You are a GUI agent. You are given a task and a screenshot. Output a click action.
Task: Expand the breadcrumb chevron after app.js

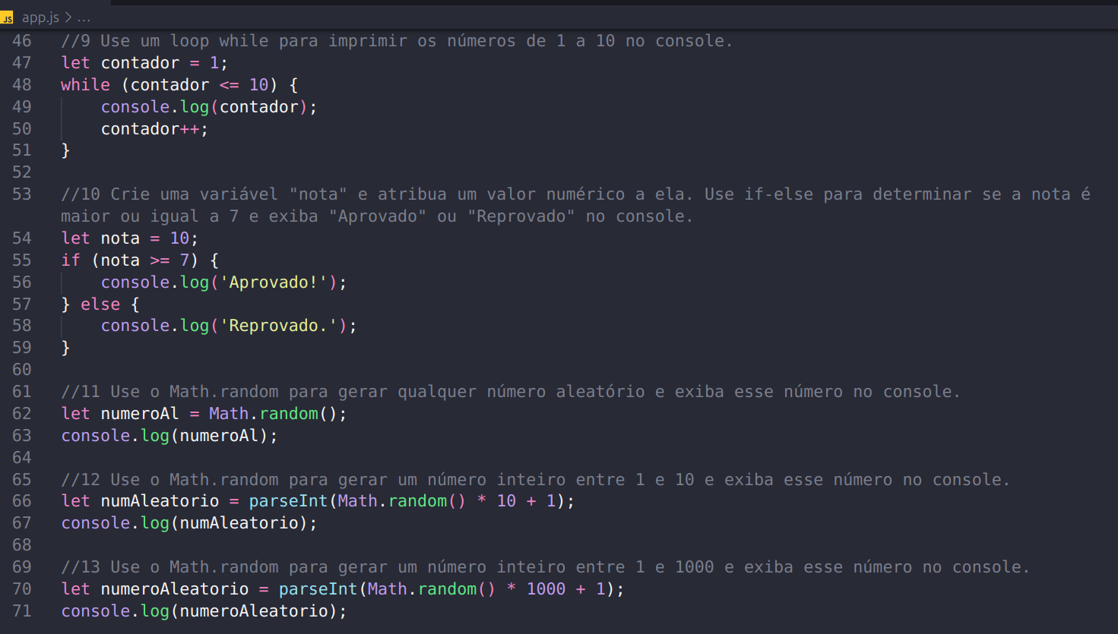click(x=68, y=17)
